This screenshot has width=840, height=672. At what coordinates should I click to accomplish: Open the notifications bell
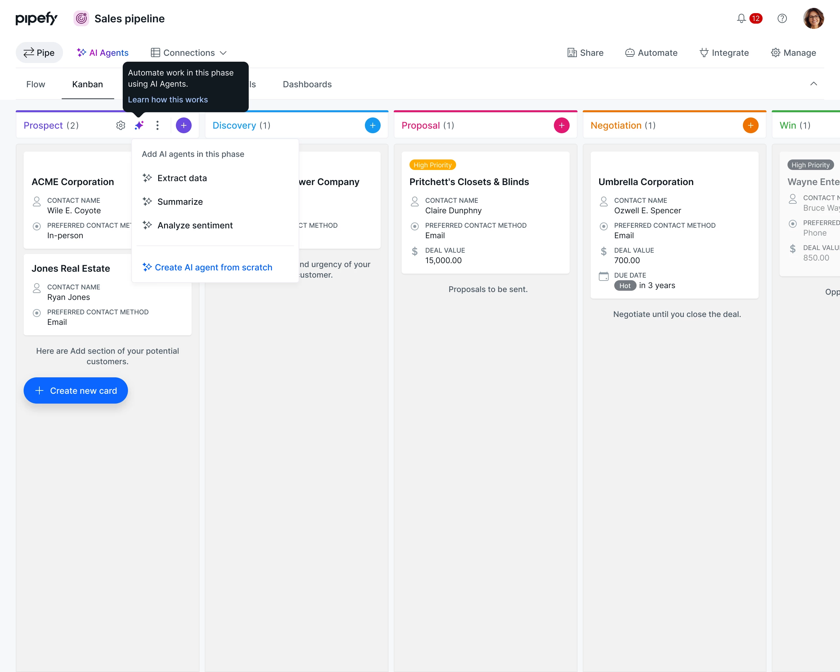741,18
